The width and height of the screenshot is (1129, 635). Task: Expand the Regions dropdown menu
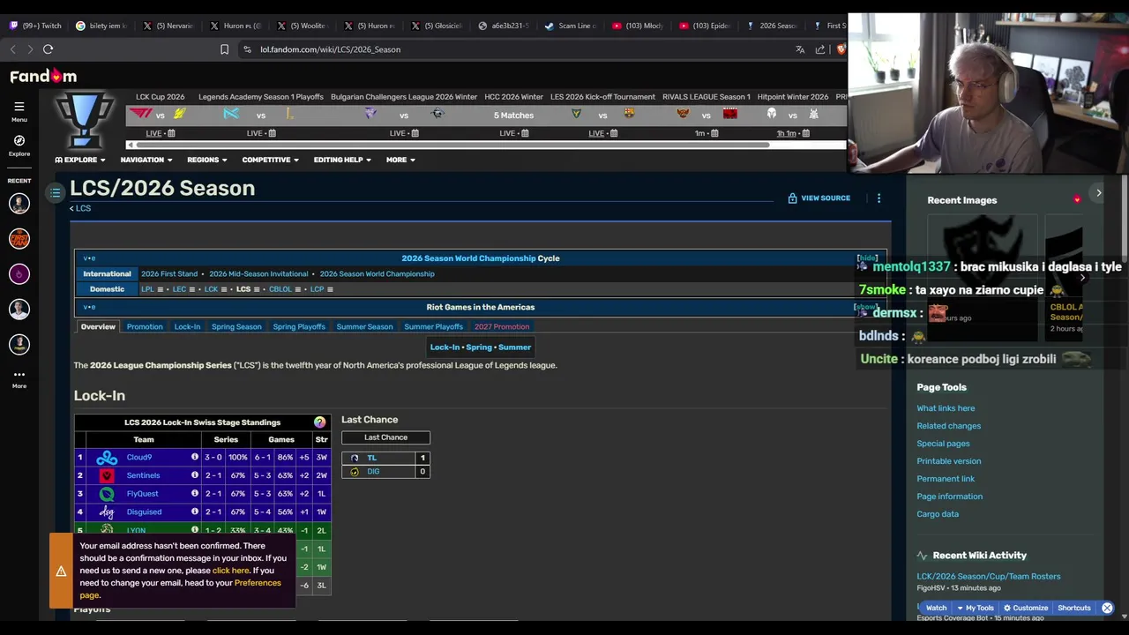[206, 160]
